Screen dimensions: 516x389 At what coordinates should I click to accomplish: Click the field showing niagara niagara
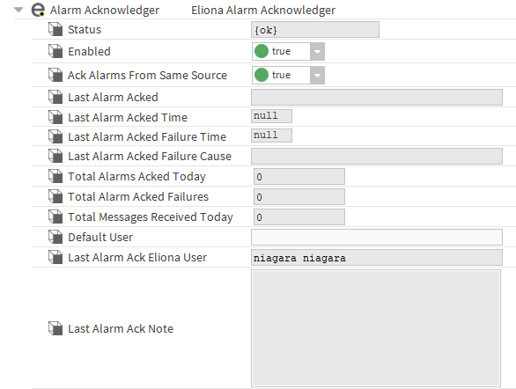(377, 258)
